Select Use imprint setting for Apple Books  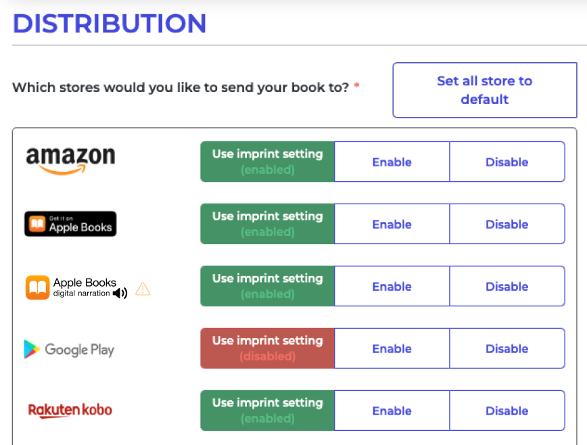(x=266, y=224)
